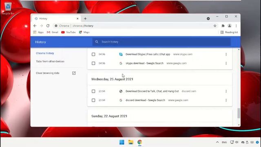Open actions menu for discord download search entry
The height and width of the screenshot is (147, 261).
click(x=226, y=100)
